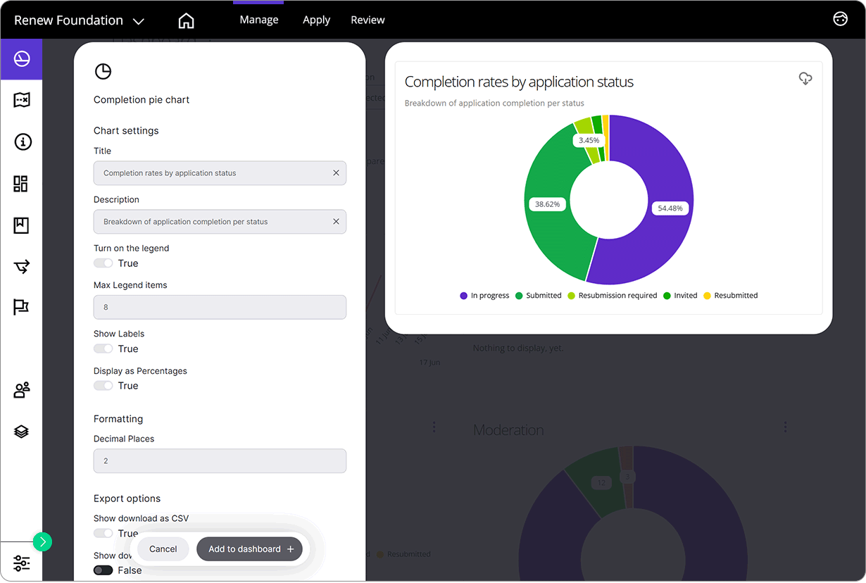Image resolution: width=866 pixels, height=583 pixels.
Task: Toggle Turn on the legend switch
Action: (x=103, y=263)
